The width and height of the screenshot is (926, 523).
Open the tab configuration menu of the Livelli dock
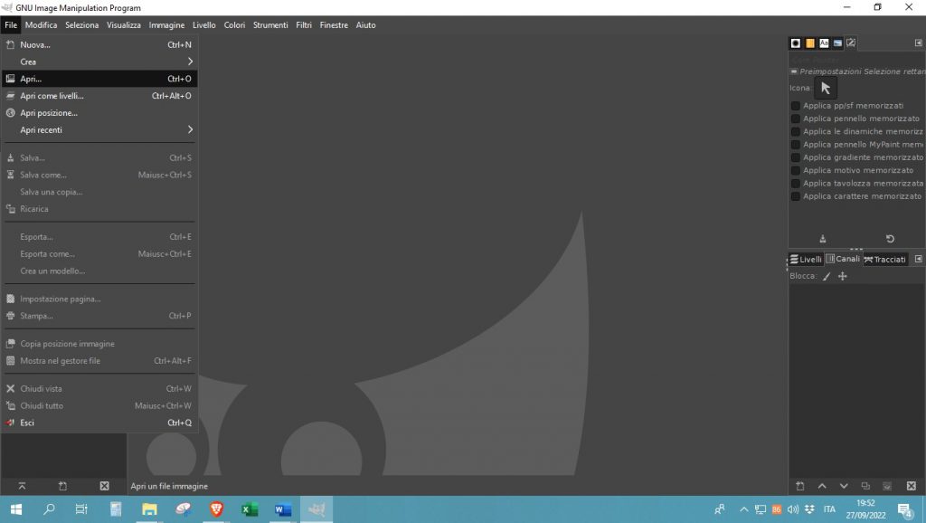click(x=919, y=259)
